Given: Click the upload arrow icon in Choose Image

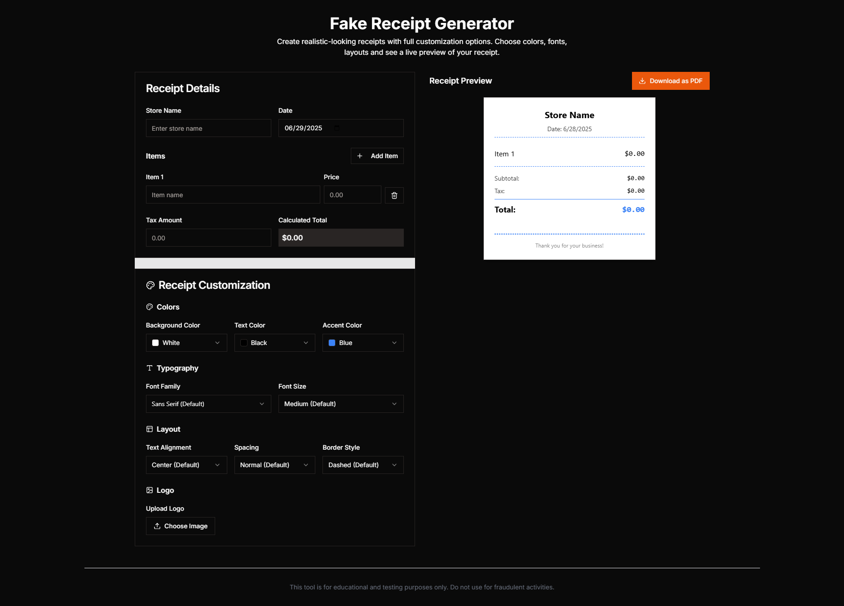Looking at the screenshot, I should pyautogui.click(x=157, y=526).
